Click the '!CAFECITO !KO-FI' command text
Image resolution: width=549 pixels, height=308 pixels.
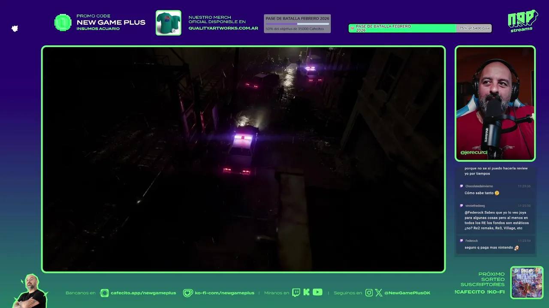(480, 292)
